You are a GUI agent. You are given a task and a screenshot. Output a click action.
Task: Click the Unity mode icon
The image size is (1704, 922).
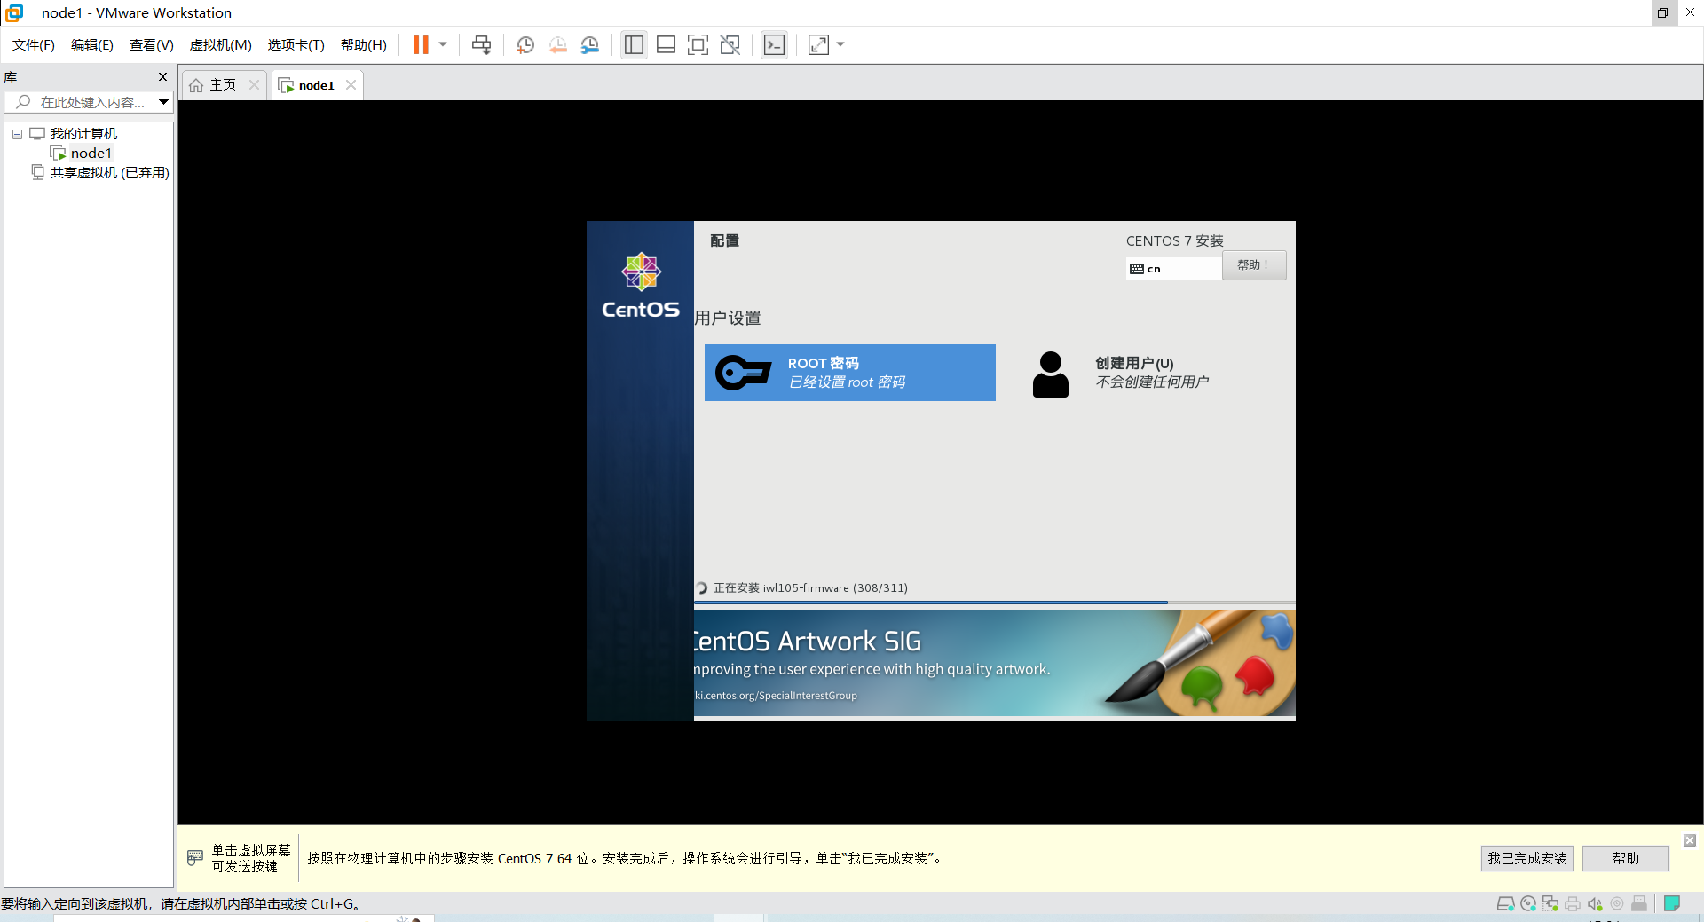coord(730,44)
